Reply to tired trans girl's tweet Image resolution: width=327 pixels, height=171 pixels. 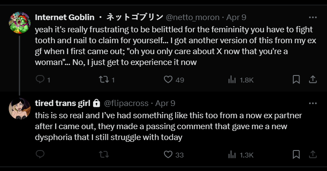point(40,154)
